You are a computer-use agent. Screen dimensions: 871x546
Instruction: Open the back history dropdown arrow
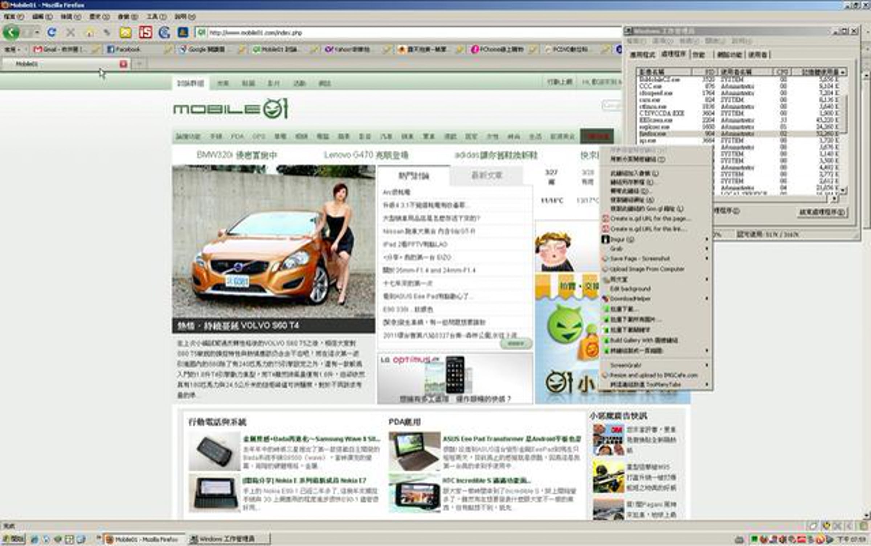(x=37, y=33)
